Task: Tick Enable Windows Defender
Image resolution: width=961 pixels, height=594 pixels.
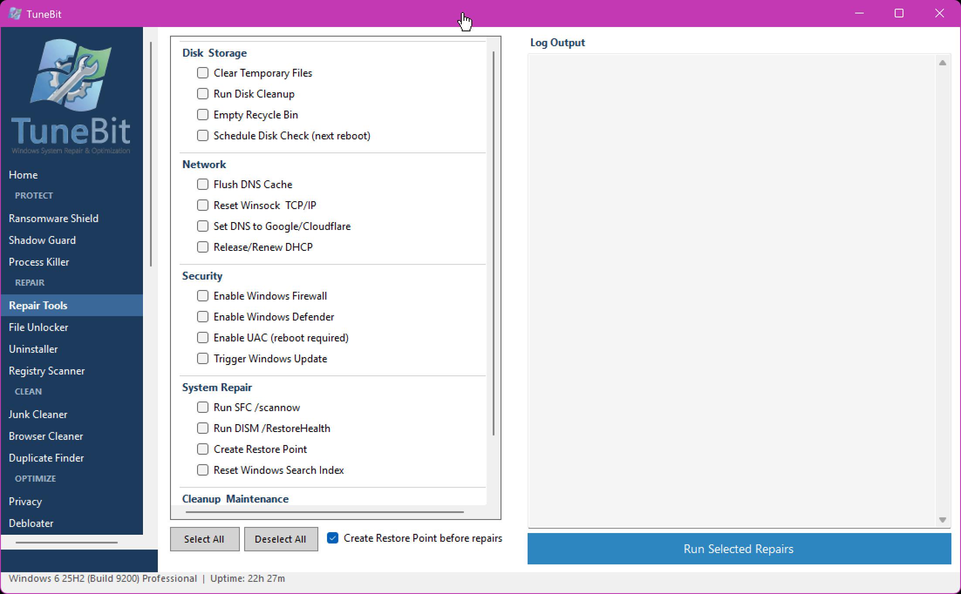Action: 203,317
